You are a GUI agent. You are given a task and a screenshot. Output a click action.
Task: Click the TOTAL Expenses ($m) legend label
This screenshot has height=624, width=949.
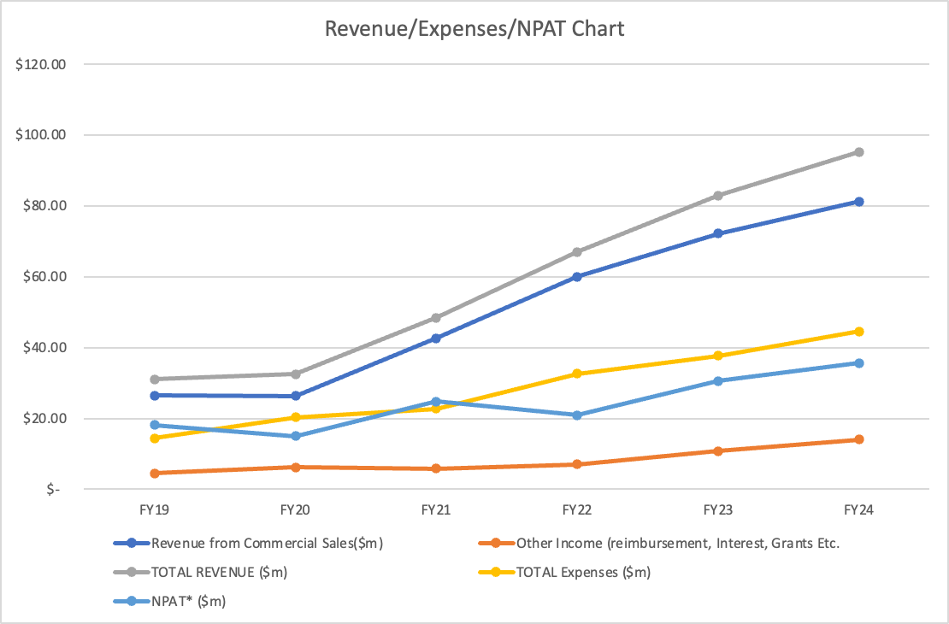pos(583,572)
